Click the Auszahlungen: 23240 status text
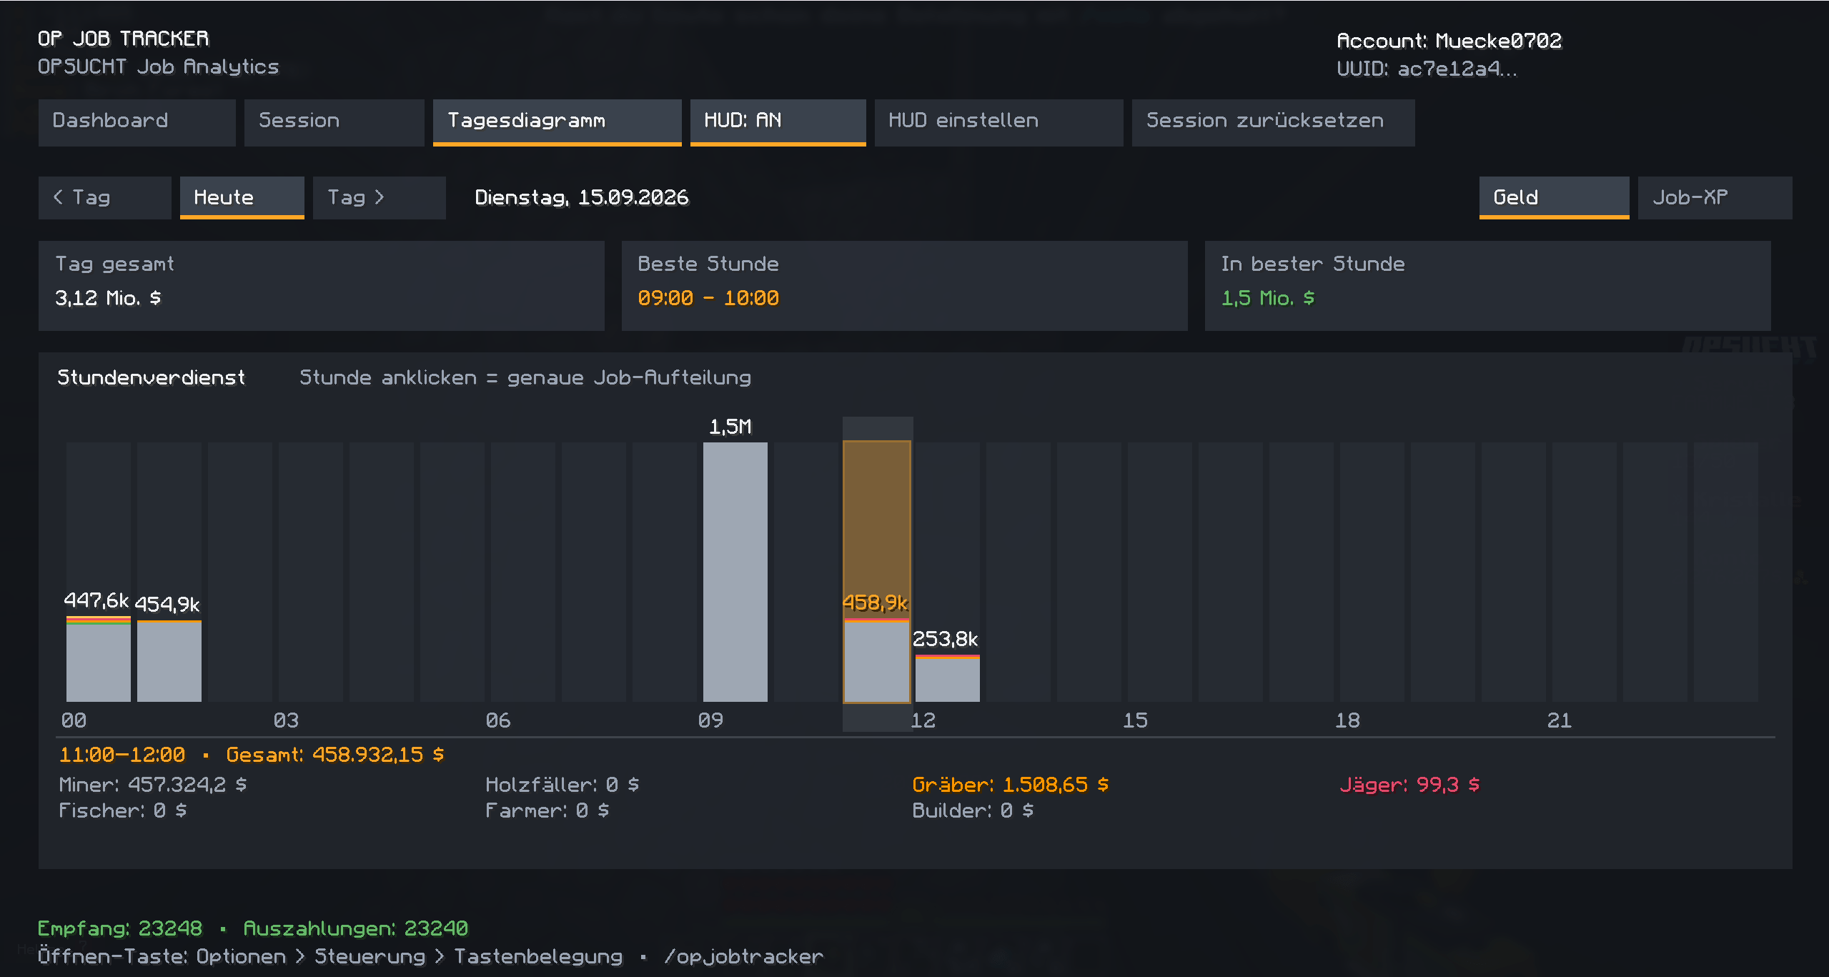The image size is (1829, 977). [355, 928]
